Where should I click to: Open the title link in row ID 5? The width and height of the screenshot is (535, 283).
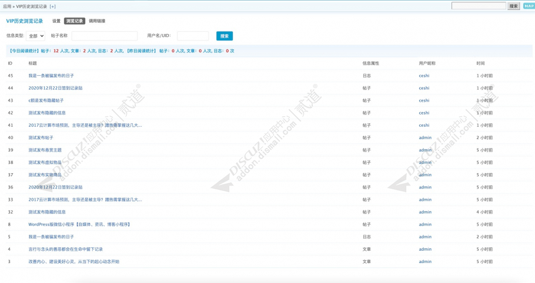[x=51, y=237]
